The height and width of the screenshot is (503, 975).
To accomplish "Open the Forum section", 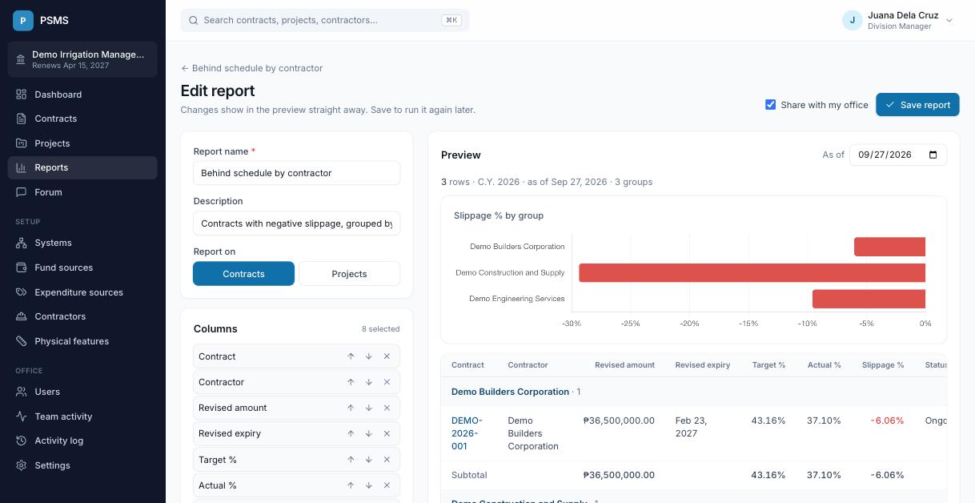I will pos(82,192).
